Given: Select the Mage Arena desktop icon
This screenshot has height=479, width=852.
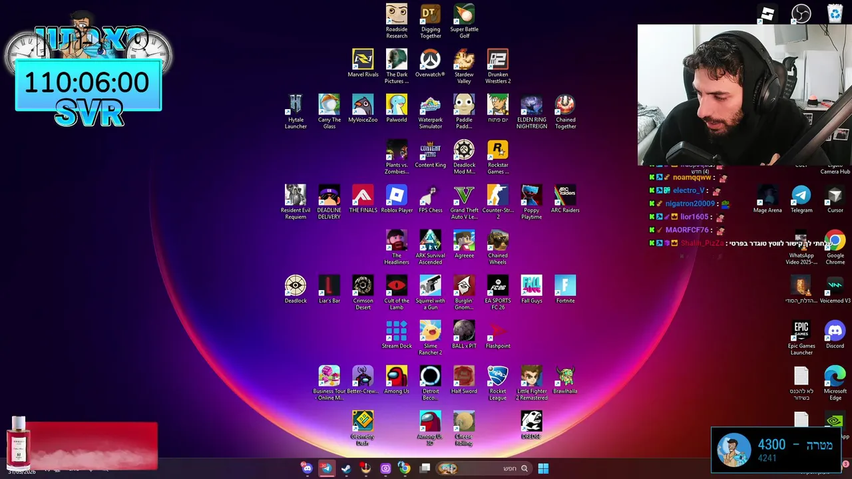Looking at the screenshot, I should (767, 199).
